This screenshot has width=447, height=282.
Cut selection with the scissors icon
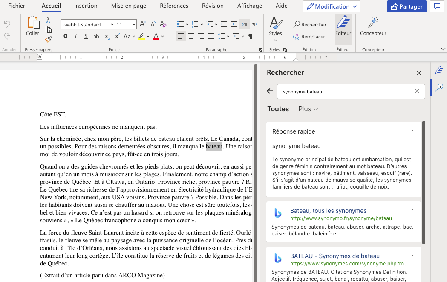(x=48, y=19)
